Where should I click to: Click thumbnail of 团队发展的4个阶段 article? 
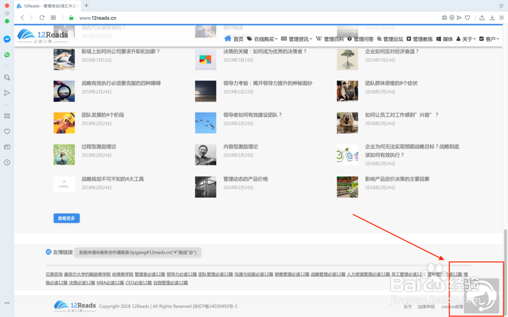click(64, 123)
